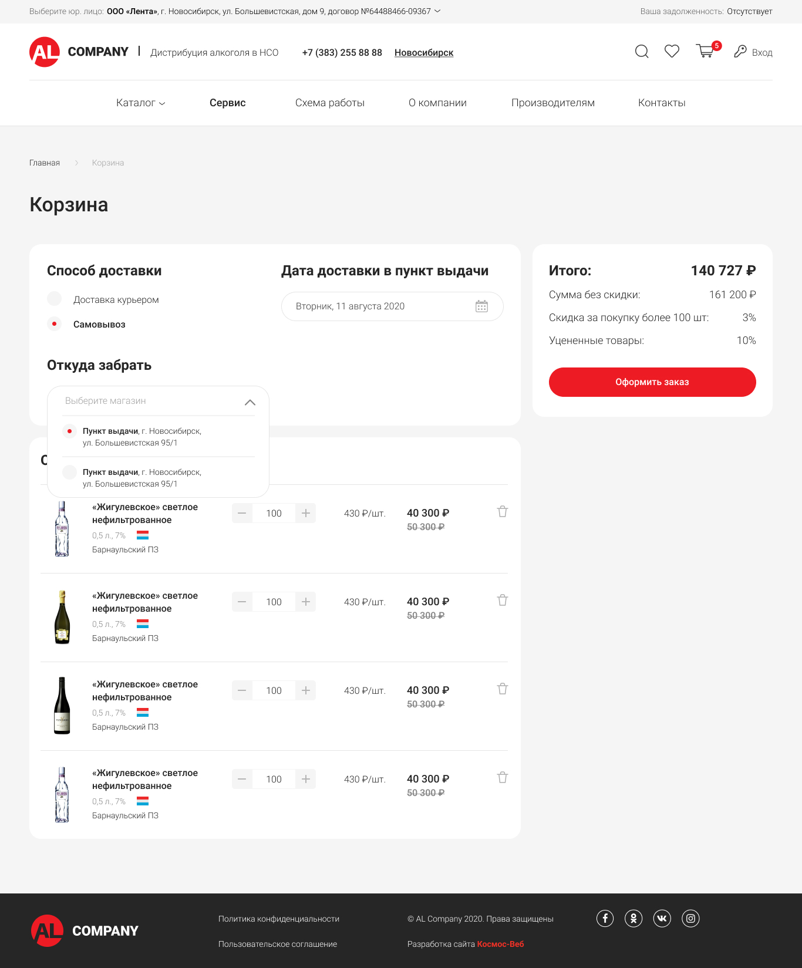Delete the first cart item with trash icon
Image resolution: width=802 pixels, height=968 pixels.
point(503,512)
